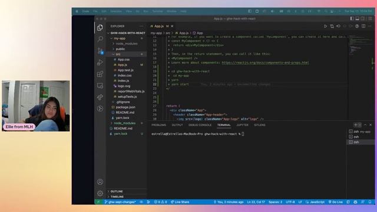Screen dimensions: 377x212
Task: Switch to the GITLENS panel tab
Action: point(260,125)
